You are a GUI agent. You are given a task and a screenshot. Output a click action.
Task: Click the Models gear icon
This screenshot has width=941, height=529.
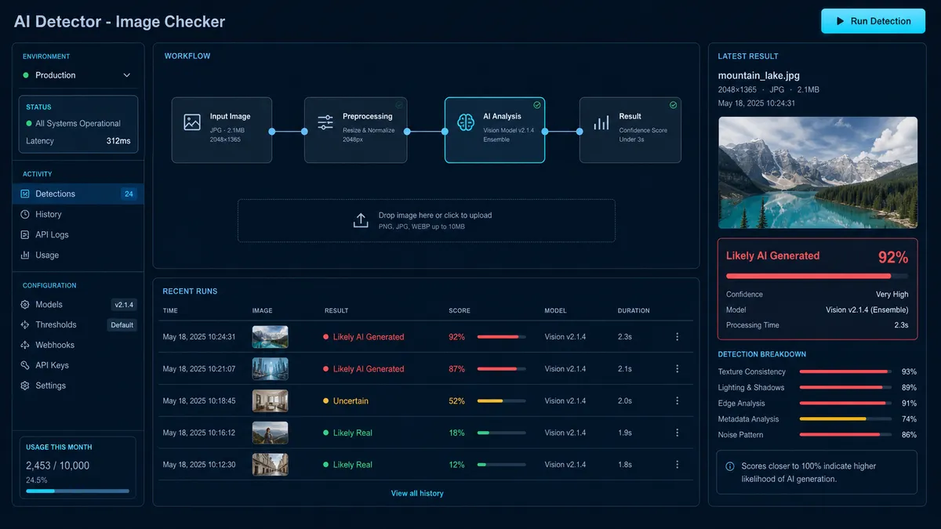coord(25,304)
